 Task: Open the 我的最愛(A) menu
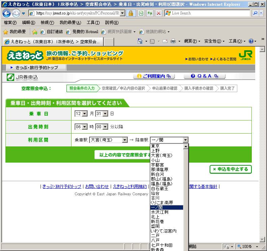70,23
